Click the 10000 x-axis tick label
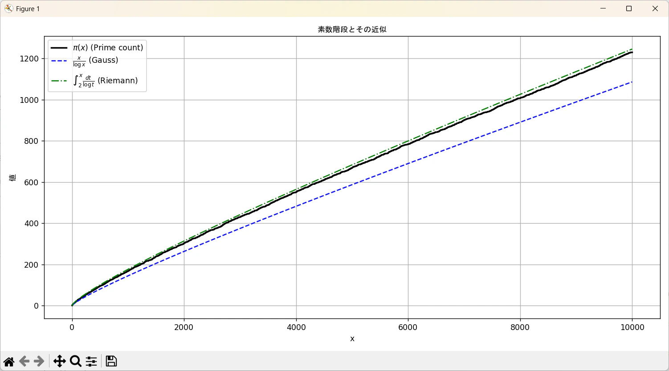This screenshot has height=371, width=669. [632, 327]
